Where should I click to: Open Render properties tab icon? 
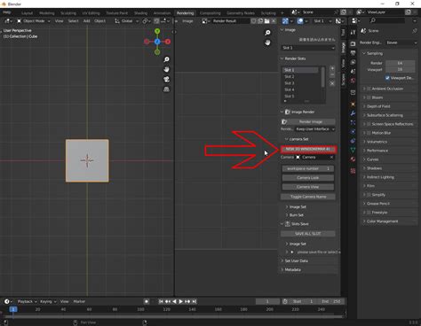coord(353,44)
